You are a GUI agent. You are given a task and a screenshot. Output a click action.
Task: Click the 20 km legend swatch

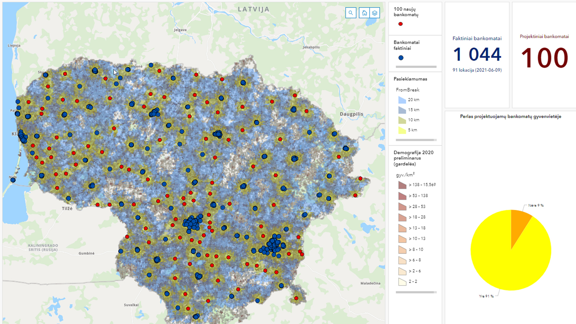[402, 100]
